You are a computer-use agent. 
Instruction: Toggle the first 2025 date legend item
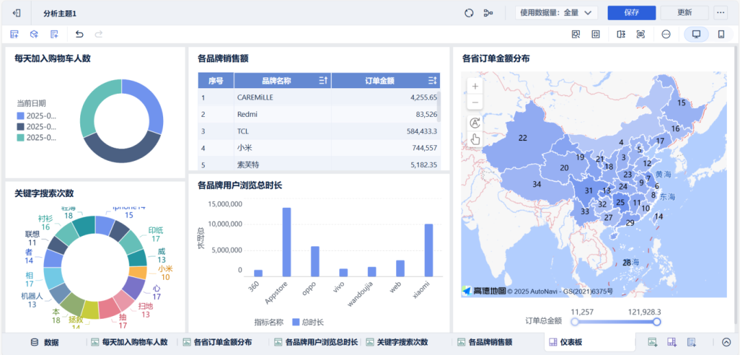(x=37, y=116)
